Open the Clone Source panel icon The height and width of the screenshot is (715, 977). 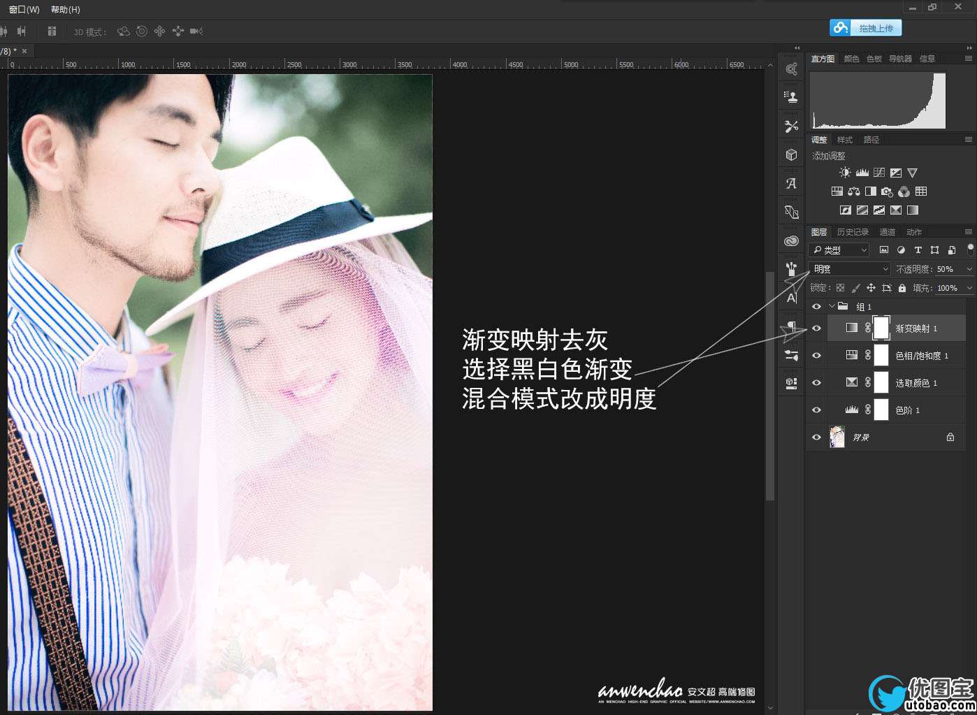click(791, 97)
